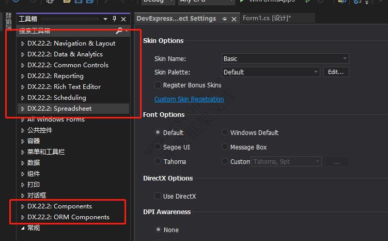Click the toolbox search magnifier icon
This screenshot has width=388, height=241.
(x=119, y=31)
